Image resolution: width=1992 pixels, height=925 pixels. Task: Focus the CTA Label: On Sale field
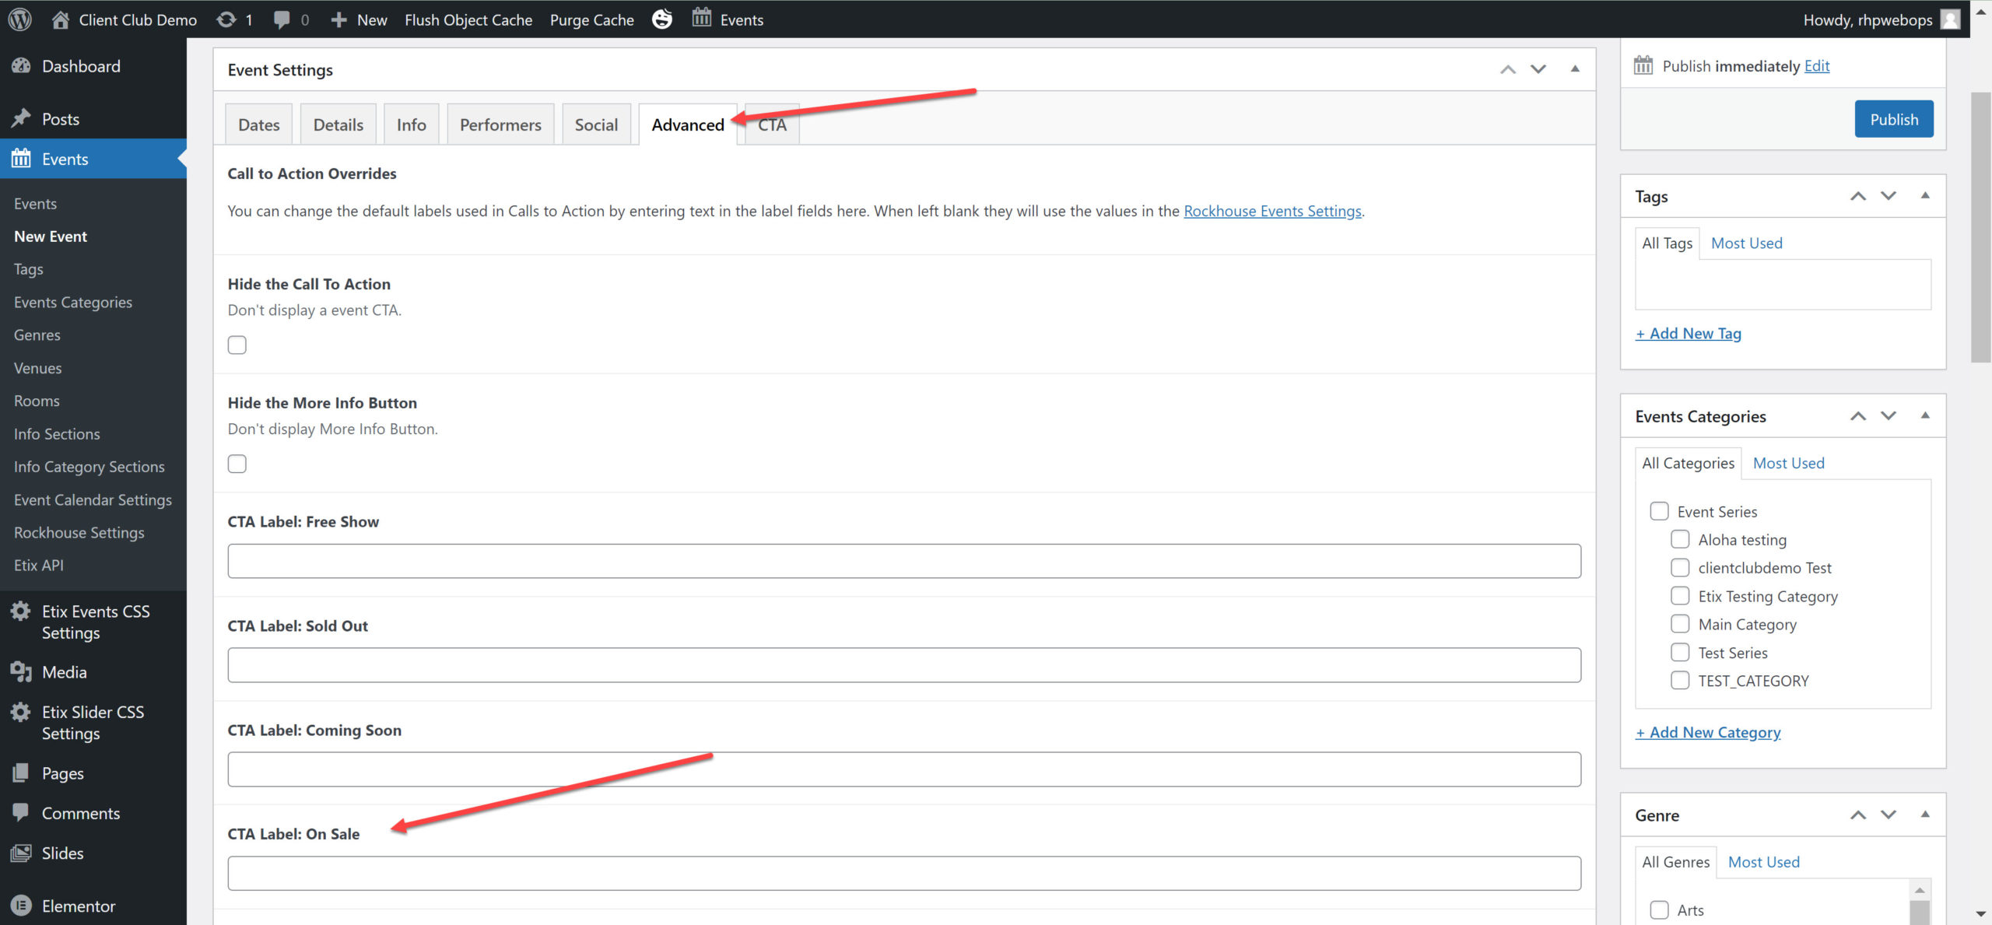click(x=903, y=873)
